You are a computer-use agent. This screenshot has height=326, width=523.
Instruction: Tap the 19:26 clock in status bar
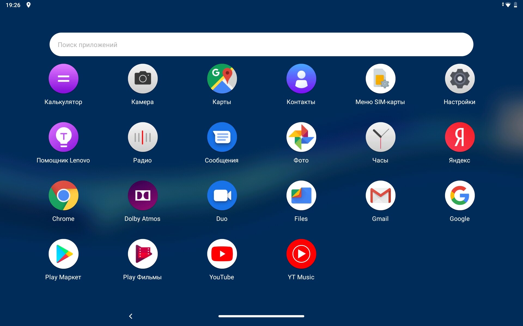click(x=13, y=5)
